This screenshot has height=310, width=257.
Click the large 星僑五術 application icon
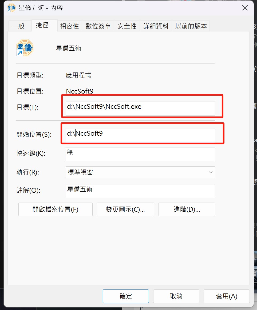click(x=25, y=48)
